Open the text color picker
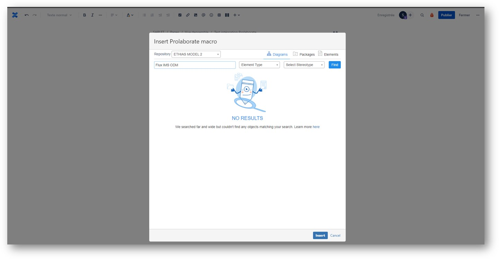The height and width of the screenshot is (259, 499). 130,15
